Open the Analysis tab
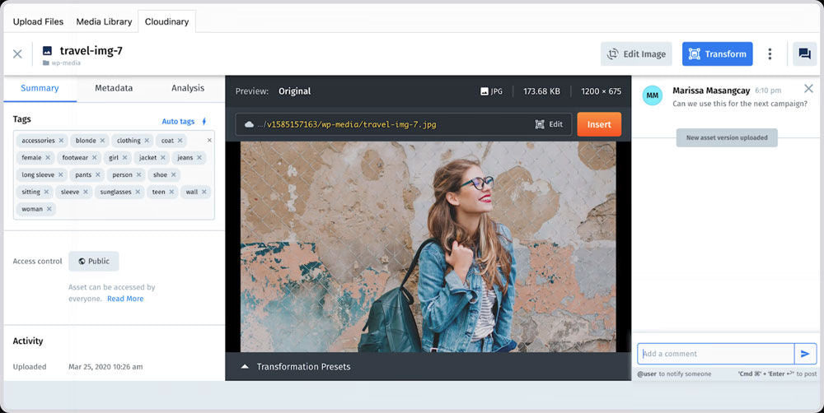The image size is (824, 413). [188, 88]
